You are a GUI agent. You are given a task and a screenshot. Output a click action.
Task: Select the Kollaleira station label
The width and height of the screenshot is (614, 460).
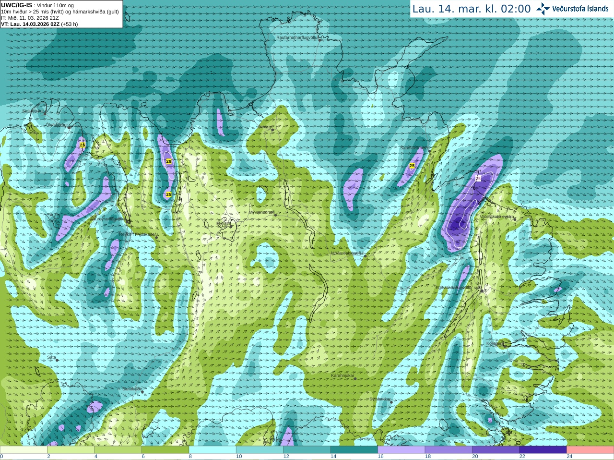(495, 343)
